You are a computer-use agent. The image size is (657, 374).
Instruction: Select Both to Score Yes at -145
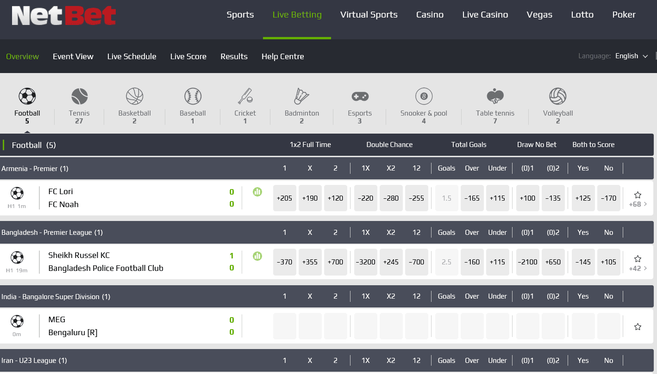[583, 262]
